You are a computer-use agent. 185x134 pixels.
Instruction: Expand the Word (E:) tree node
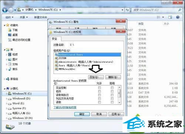[x=7, y=104]
